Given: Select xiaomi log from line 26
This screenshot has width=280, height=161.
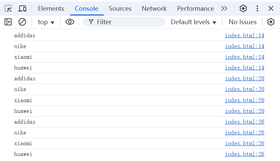Looking at the screenshot, I should coord(23,144).
